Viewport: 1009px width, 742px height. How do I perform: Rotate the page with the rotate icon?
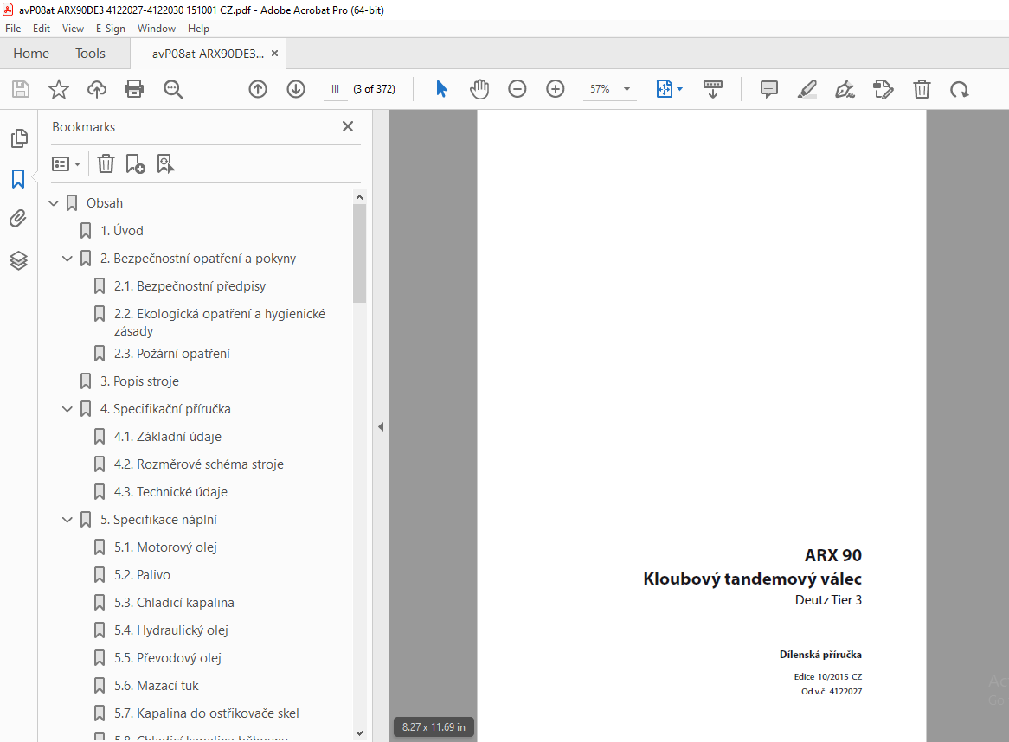(960, 89)
